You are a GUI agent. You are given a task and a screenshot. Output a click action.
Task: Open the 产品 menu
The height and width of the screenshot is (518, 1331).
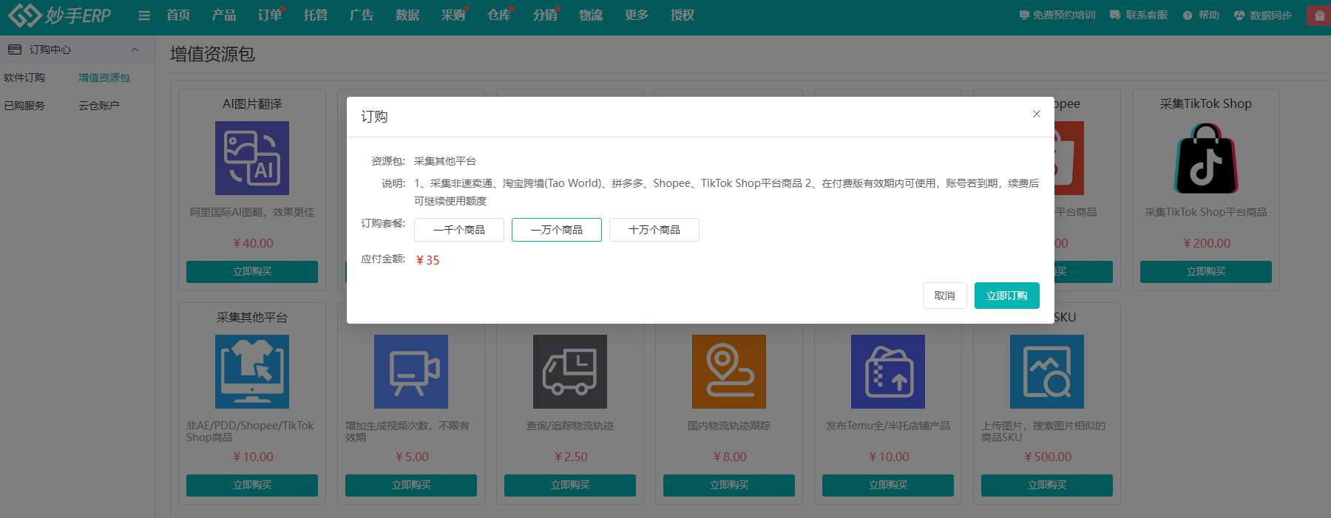(224, 16)
